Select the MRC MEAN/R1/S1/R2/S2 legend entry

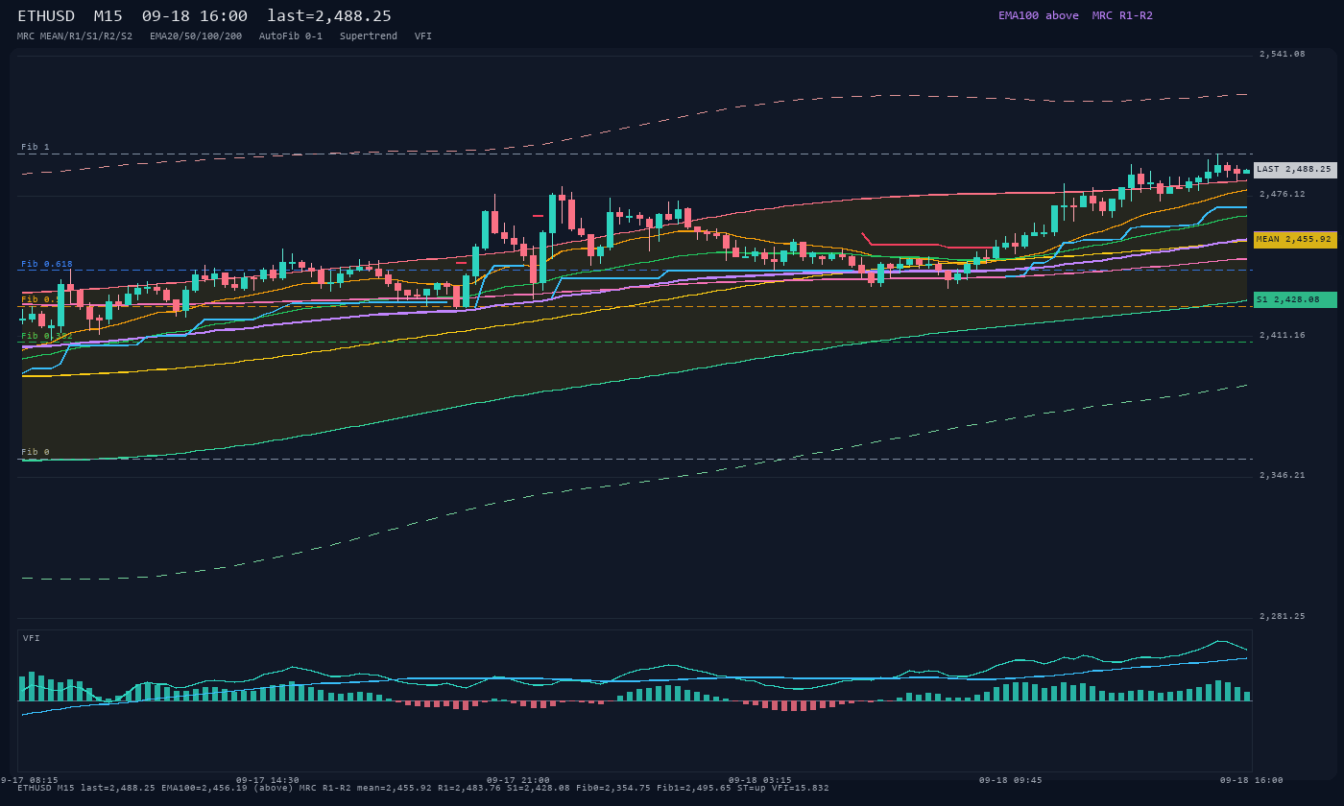(x=75, y=36)
